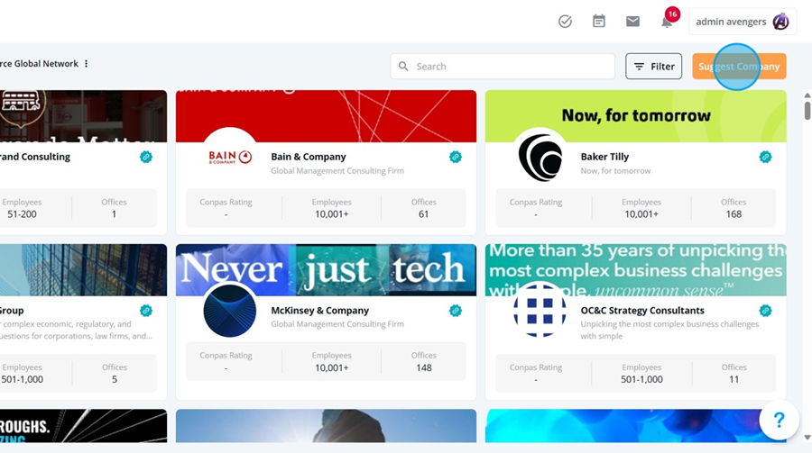The height and width of the screenshot is (453, 812).
Task: Click the link badge on OC&C Strategy Consultants card
Action: coord(765,311)
